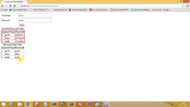Open the calculator-like icon in taskbar
Screen dimensions: 190x107
[x=45, y=104]
